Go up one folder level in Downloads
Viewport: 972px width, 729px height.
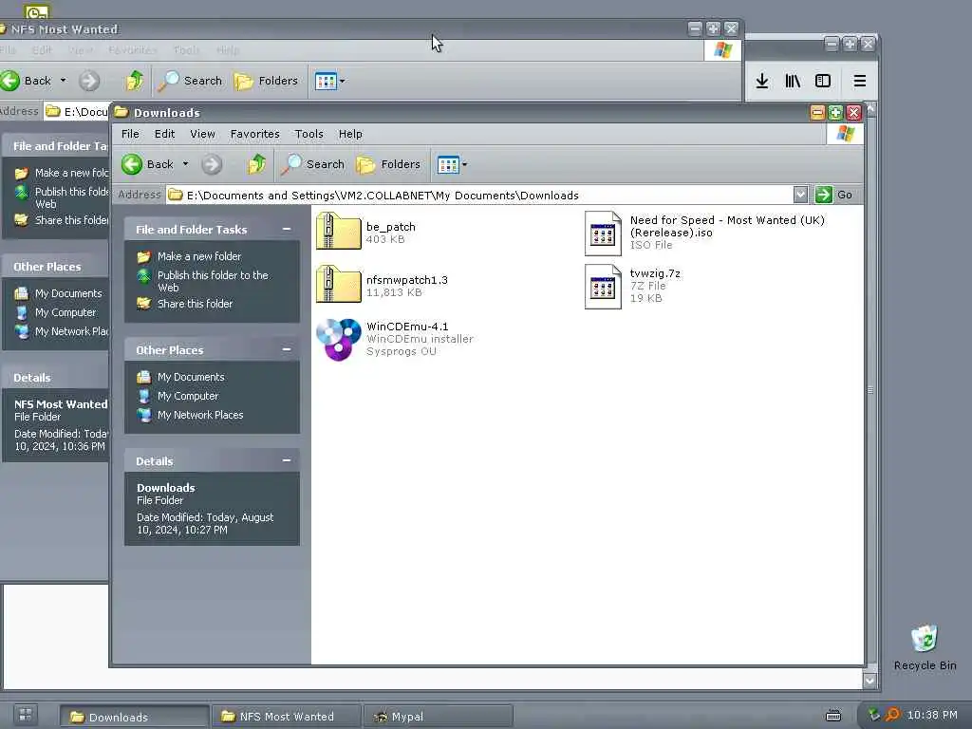click(x=256, y=164)
